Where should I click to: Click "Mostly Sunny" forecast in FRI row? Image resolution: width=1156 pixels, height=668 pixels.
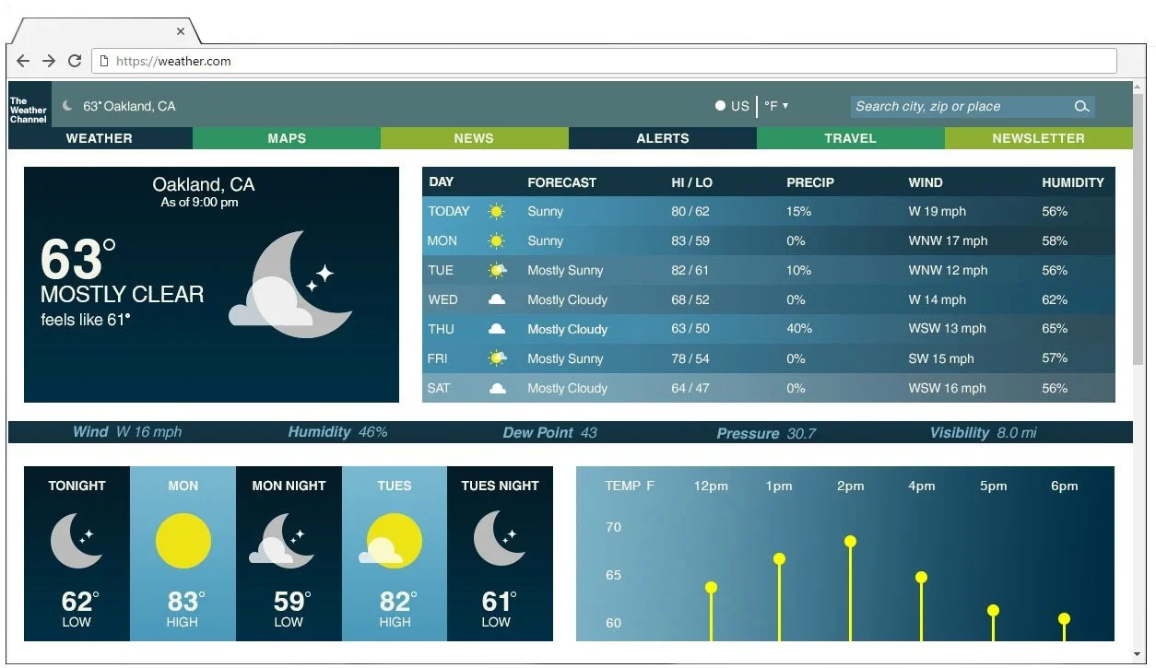(565, 358)
